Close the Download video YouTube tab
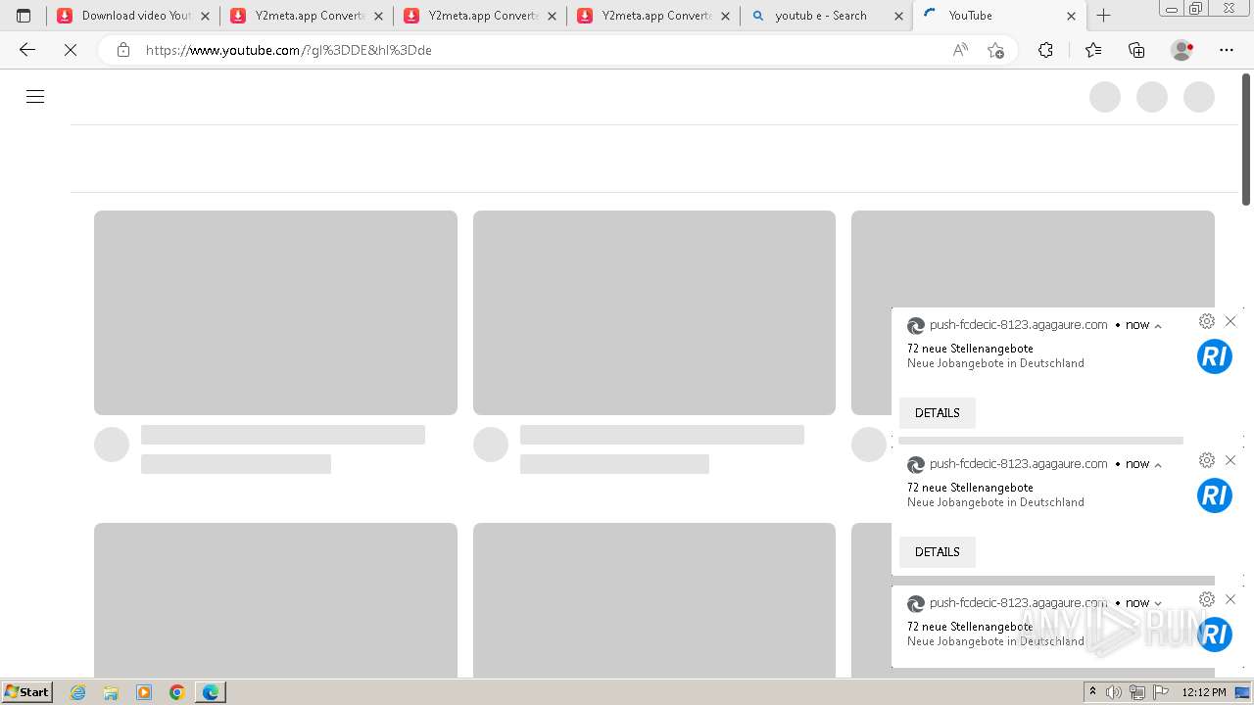The image size is (1254, 705). coord(206,16)
